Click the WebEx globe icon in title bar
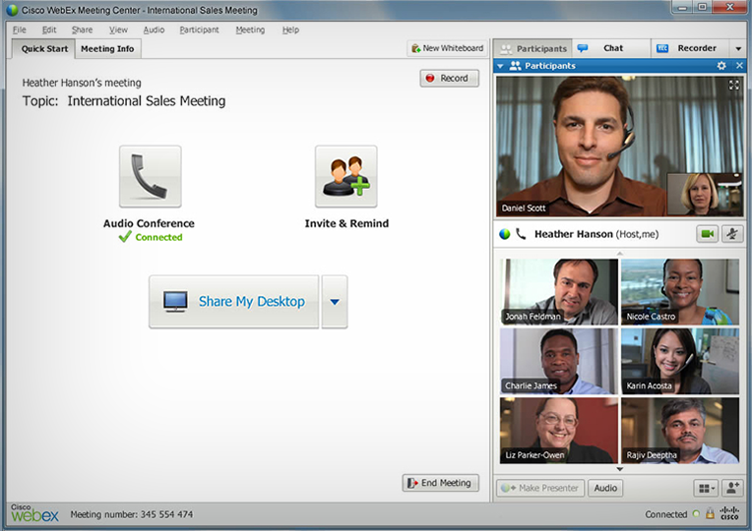752x531 pixels. tap(12, 10)
